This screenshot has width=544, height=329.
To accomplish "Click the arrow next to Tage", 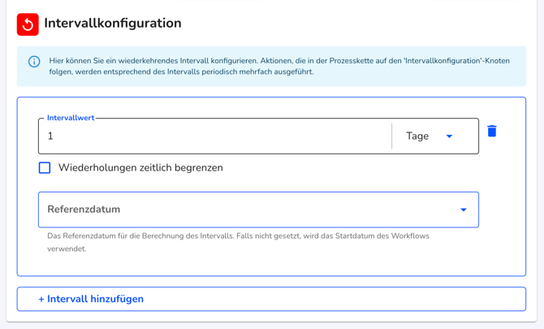I will coord(449,136).
